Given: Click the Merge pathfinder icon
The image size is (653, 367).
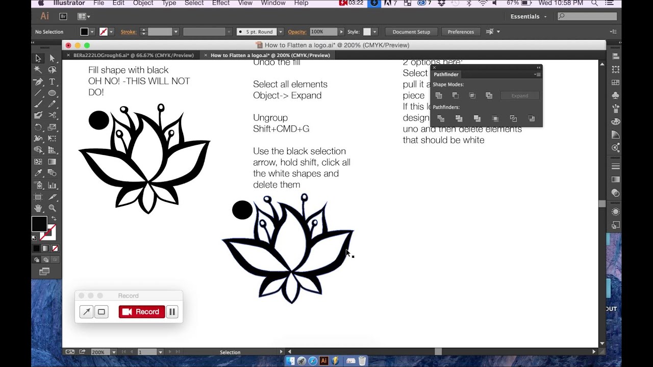Looking at the screenshot, I should (x=477, y=118).
